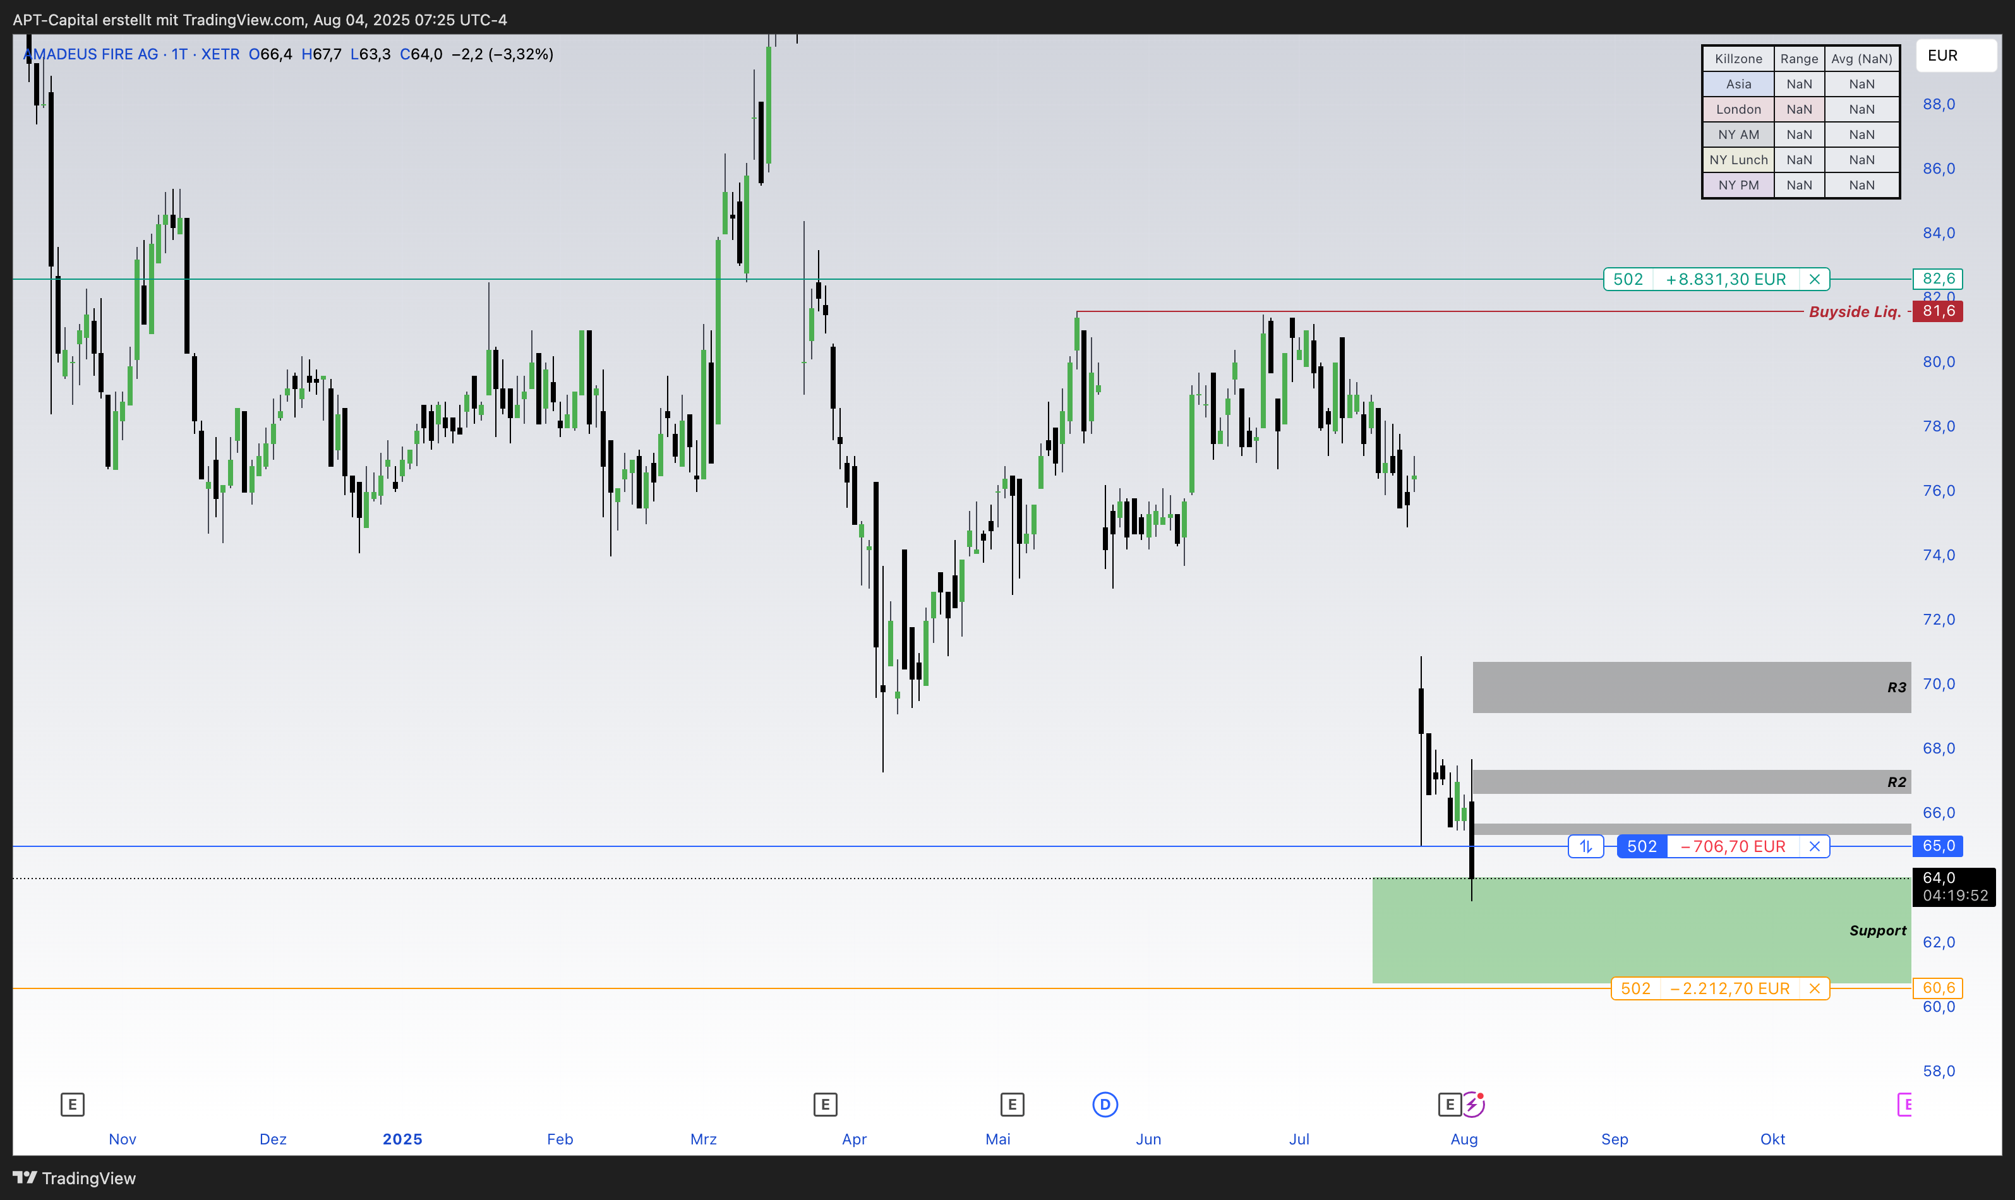The image size is (2015, 1200).
Task: Select the +8.831,30 EUR profit label
Action: coord(1726,279)
